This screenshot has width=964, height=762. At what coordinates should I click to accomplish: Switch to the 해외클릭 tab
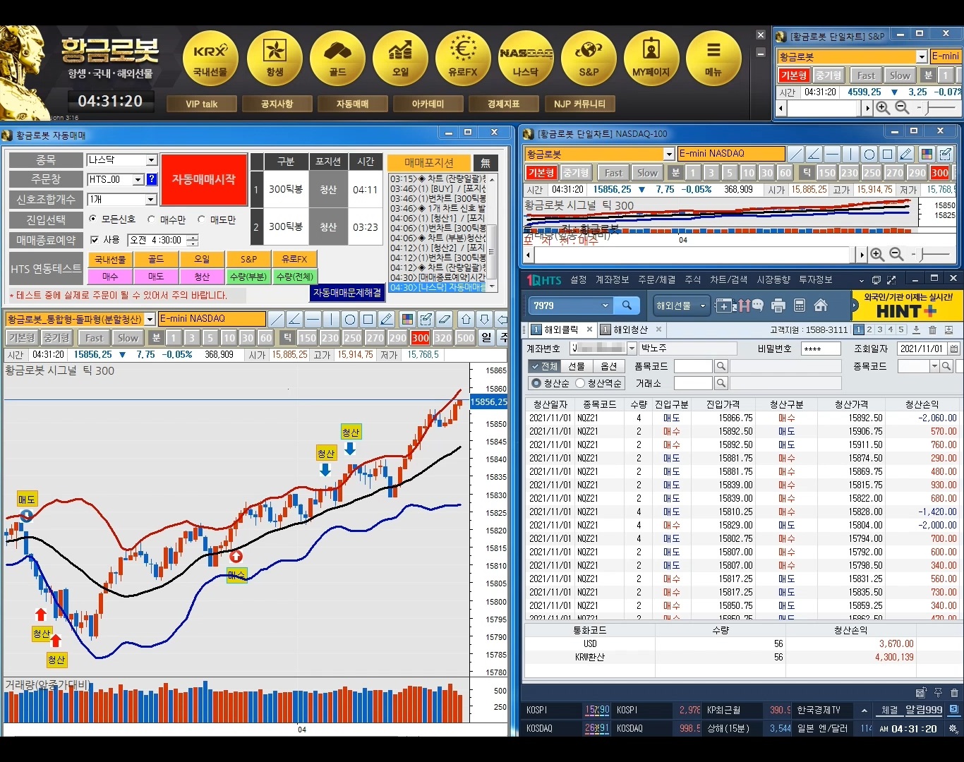pos(561,329)
